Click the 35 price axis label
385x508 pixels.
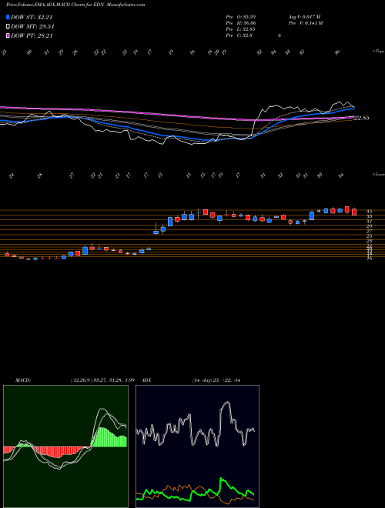369,211
